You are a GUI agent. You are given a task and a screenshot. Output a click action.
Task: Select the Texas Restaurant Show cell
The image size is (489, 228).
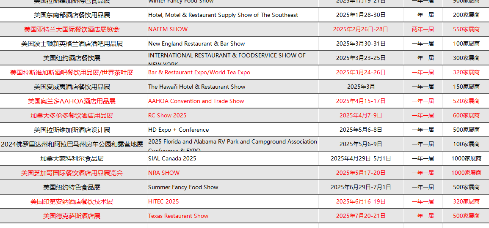pyautogui.click(x=178, y=216)
